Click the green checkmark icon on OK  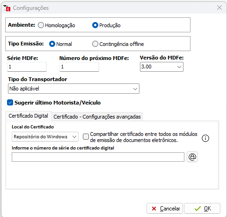click(x=198, y=209)
